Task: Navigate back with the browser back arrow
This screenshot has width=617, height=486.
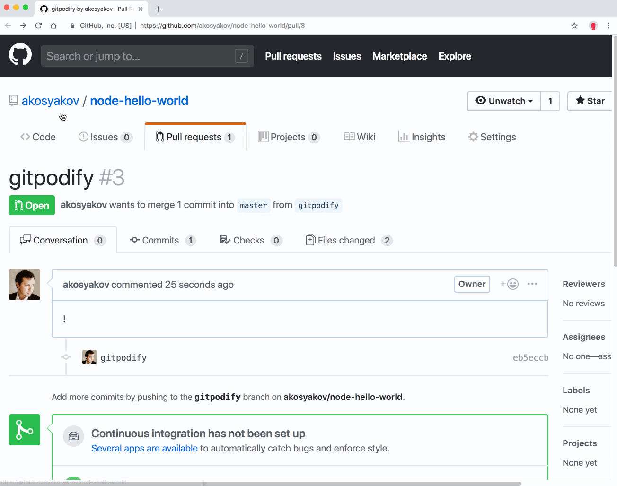Action: pos(8,25)
